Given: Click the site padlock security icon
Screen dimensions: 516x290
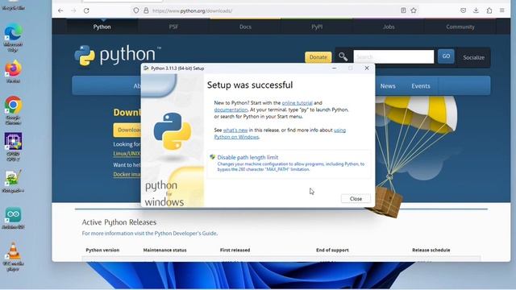Looking at the screenshot, I should pos(146,10).
